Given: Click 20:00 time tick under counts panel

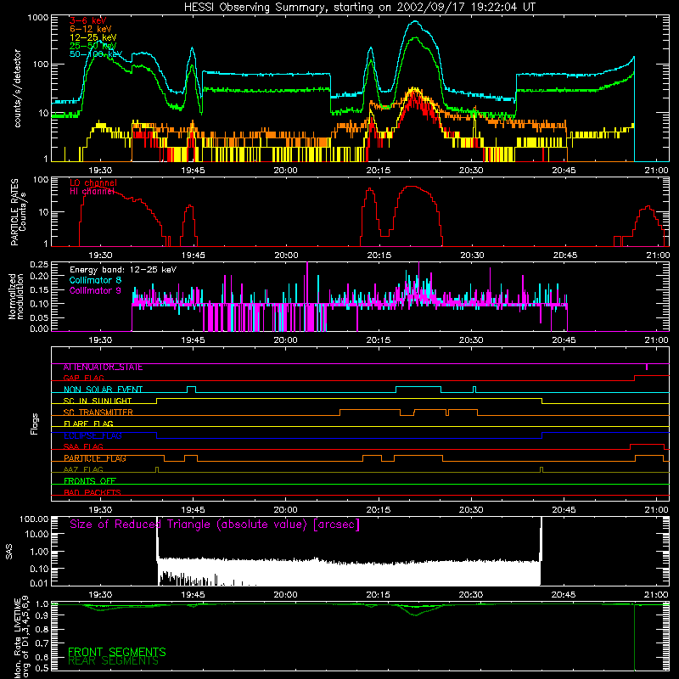Looking at the screenshot, I should tap(285, 171).
